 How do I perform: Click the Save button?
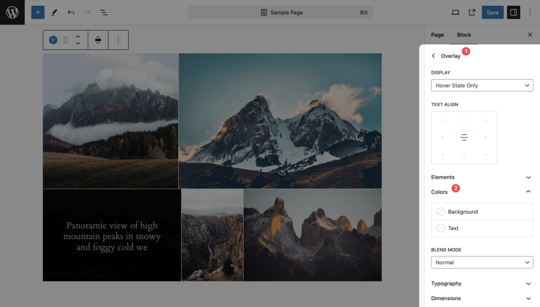coord(493,13)
